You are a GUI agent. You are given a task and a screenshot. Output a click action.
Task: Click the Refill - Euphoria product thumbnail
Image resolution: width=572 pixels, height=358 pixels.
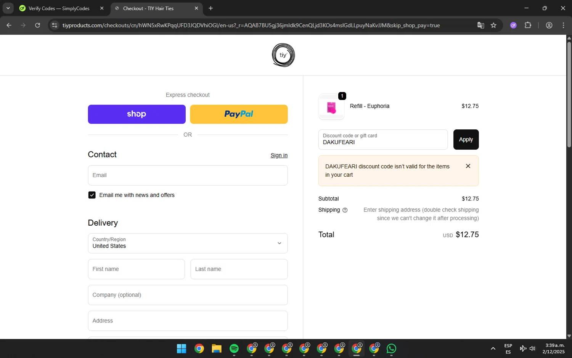331,108
